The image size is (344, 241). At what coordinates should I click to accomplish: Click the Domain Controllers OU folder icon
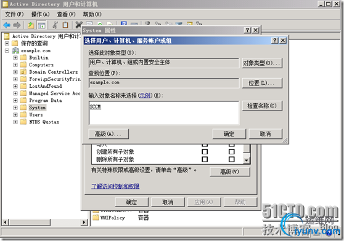click(23, 72)
